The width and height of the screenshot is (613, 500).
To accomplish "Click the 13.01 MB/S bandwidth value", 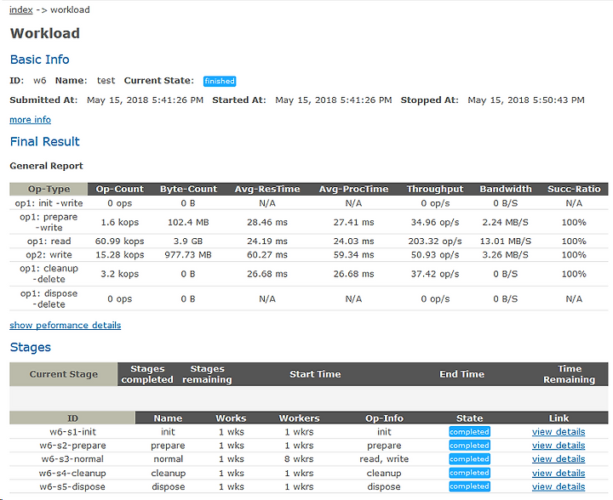I will (506, 241).
